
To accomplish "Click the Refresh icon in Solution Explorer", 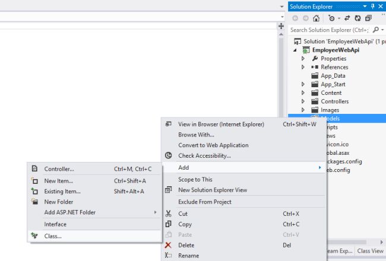I will [357, 18].
